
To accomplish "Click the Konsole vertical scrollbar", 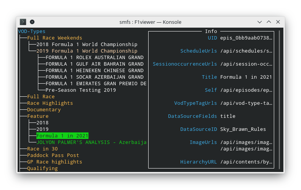I will pyautogui.click(x=279, y=100).
